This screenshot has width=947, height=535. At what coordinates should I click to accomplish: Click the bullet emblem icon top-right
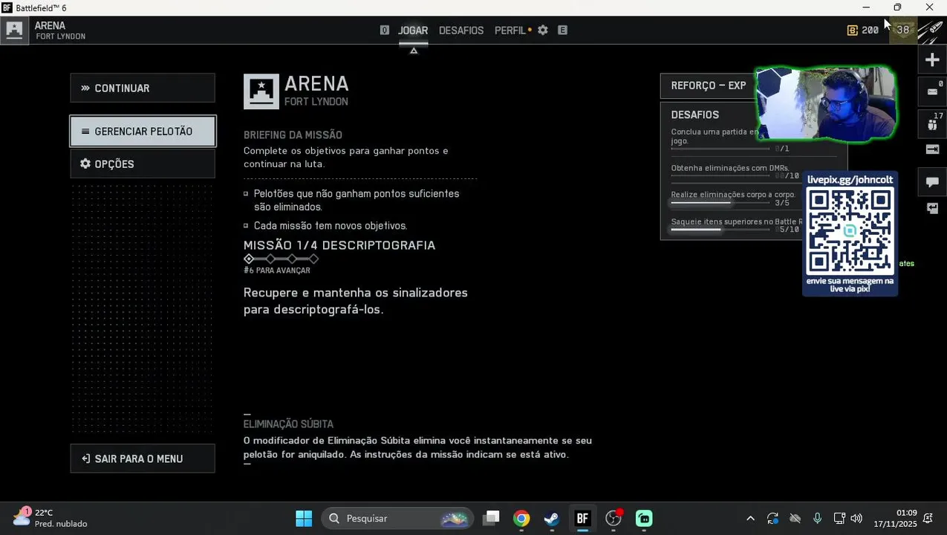[931, 30]
